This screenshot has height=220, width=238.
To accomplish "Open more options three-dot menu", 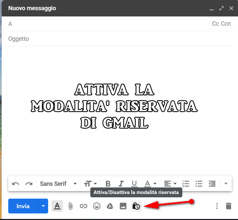I will (217, 206).
